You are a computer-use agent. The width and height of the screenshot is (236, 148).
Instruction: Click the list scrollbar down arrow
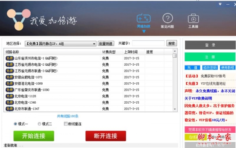click(x=175, y=109)
